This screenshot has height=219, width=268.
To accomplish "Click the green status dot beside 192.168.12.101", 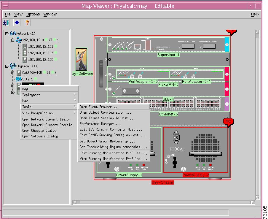I will click(55, 46).
